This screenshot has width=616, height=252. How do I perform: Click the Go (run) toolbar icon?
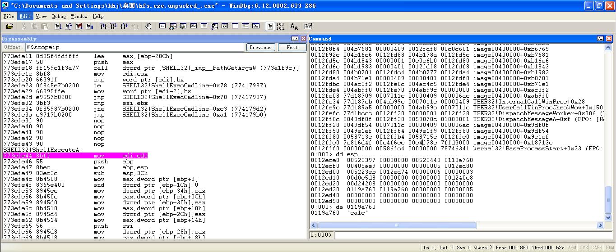point(58,27)
